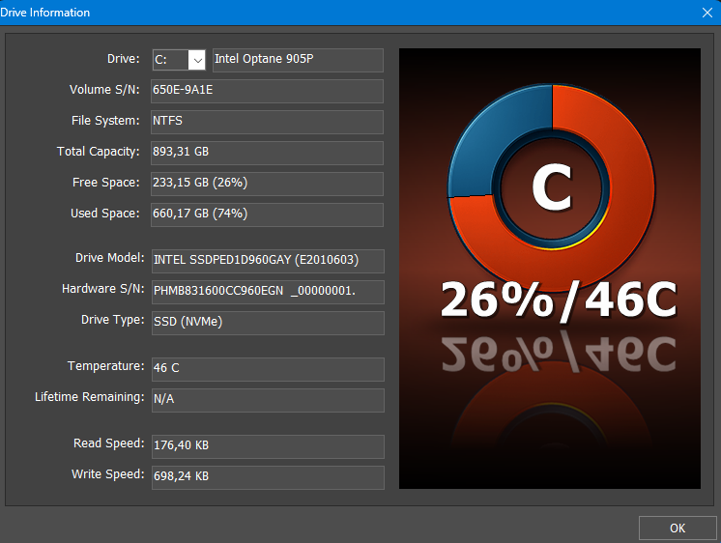The width and height of the screenshot is (721, 543).
Task: Click the OK button
Action: (x=677, y=528)
